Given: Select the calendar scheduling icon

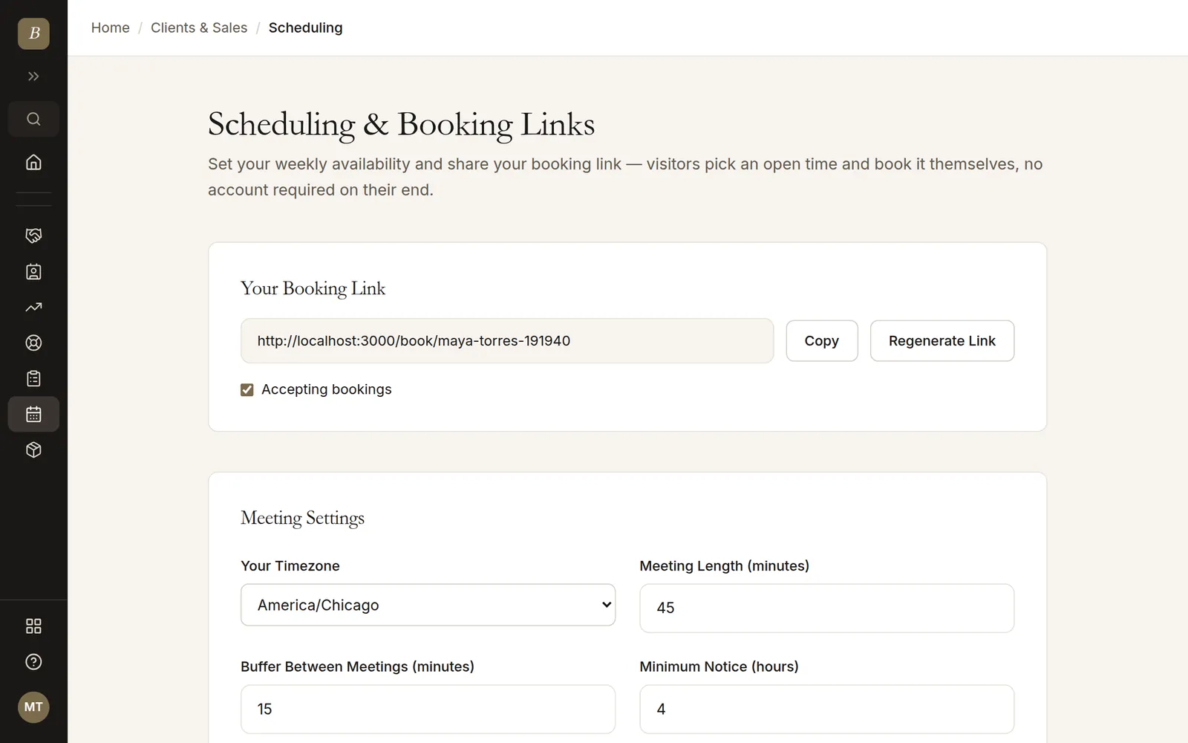Looking at the screenshot, I should click(x=33, y=414).
